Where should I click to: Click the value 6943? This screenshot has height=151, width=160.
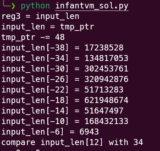click(x=89, y=132)
